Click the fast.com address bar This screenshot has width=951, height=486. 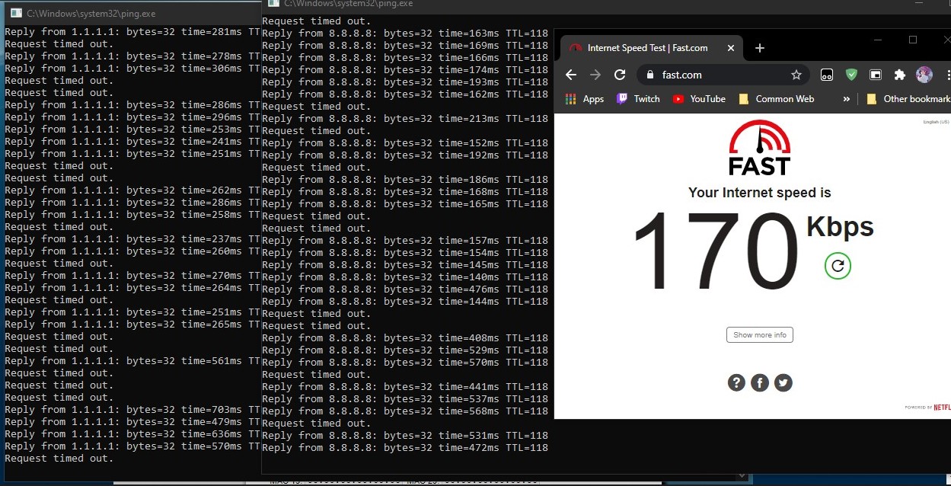pyautogui.click(x=716, y=75)
